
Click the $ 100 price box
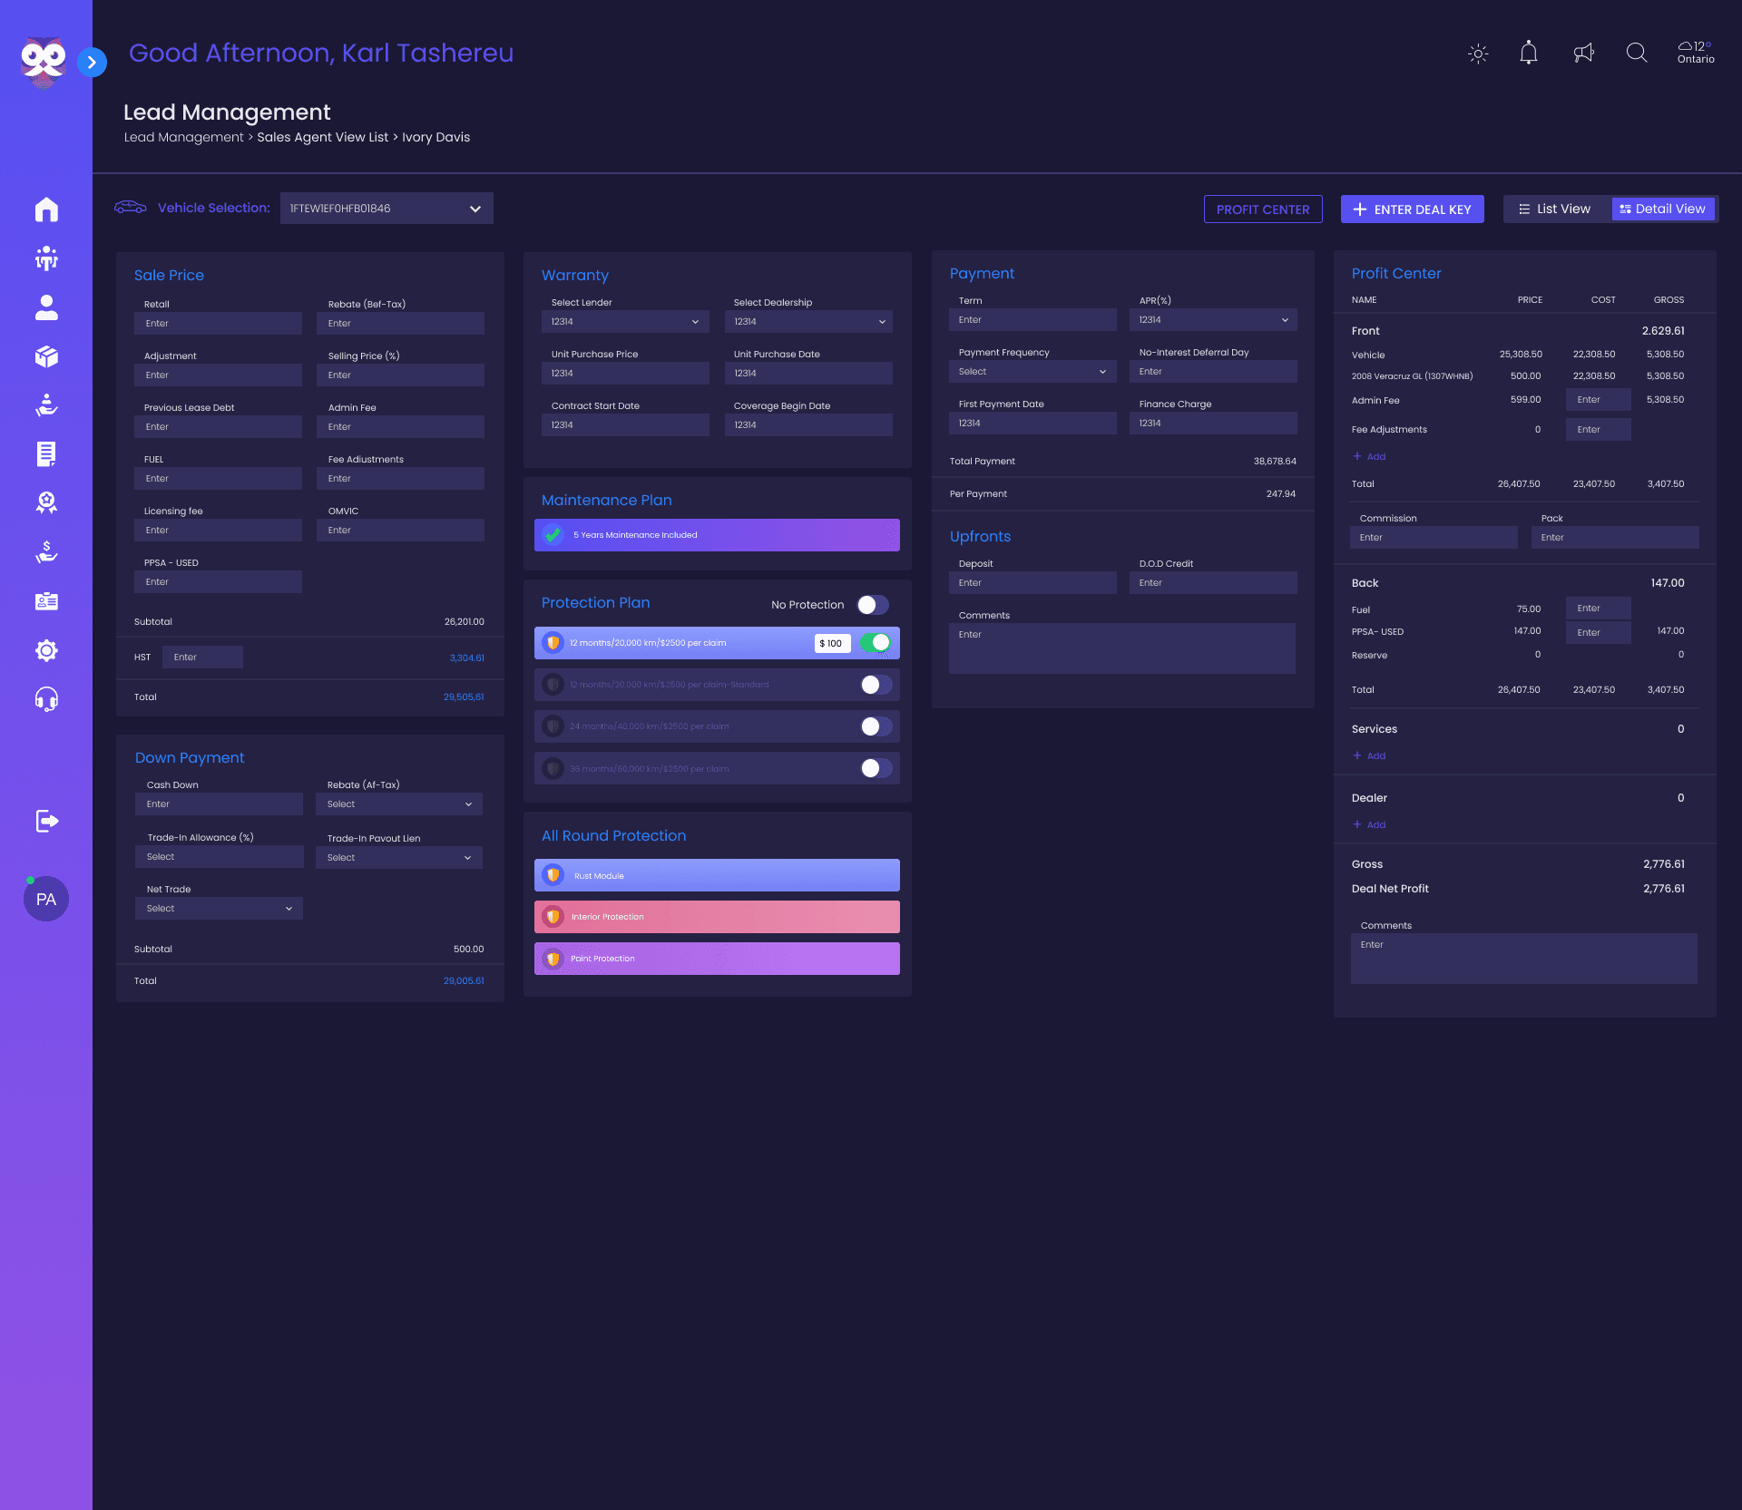(x=832, y=643)
